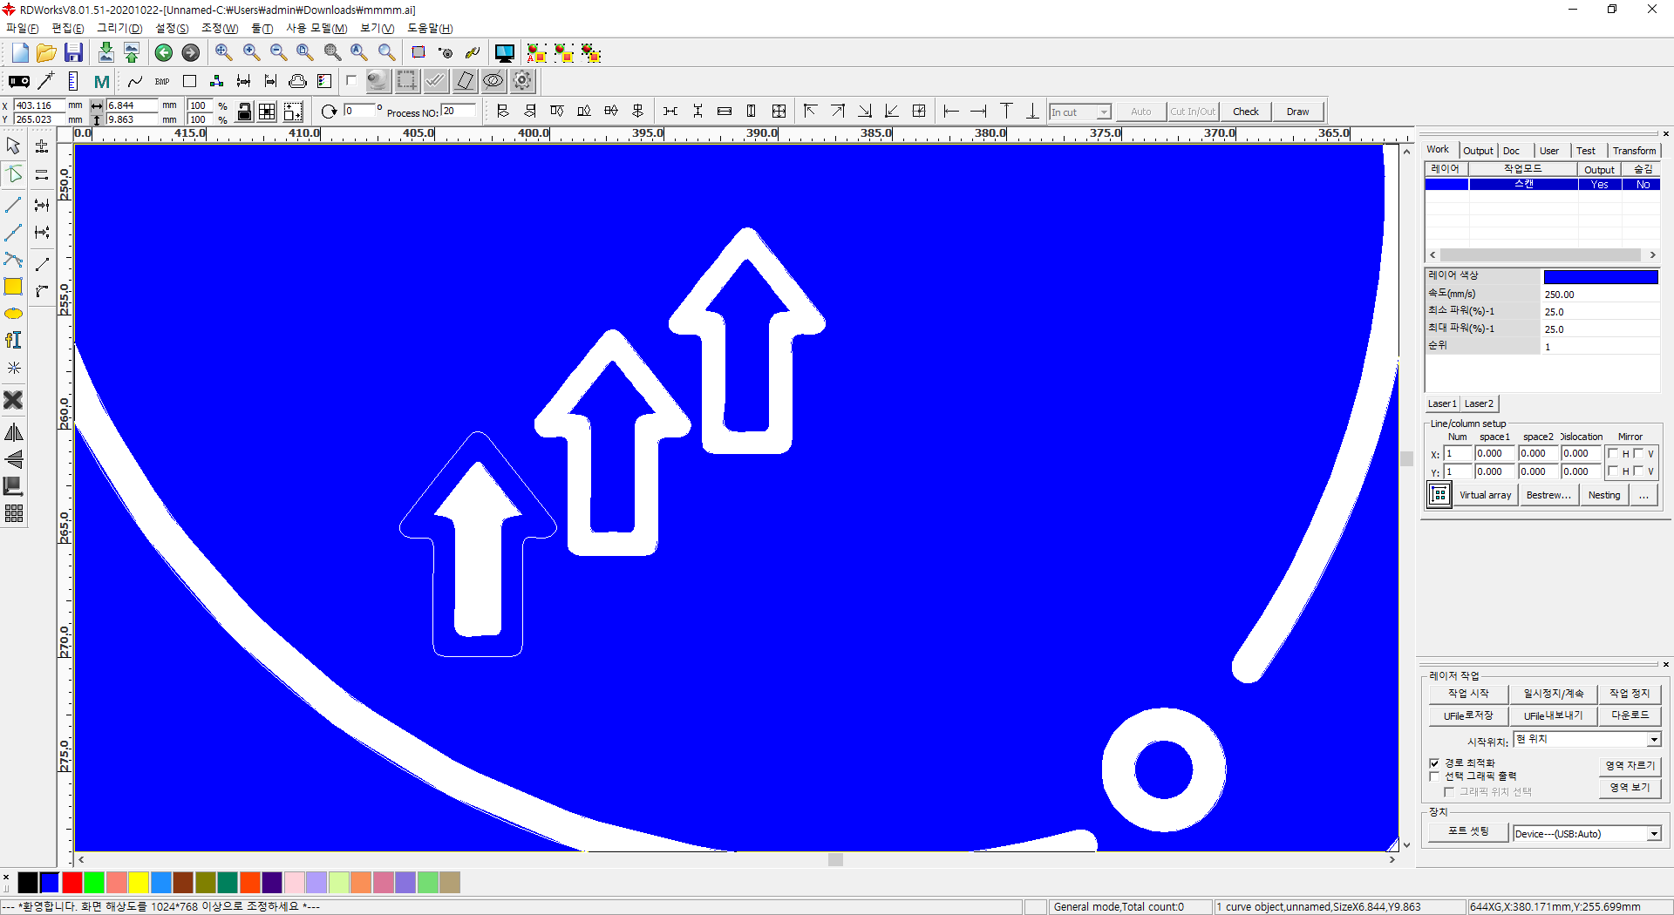Click the Export icon with green up arrow
The height and width of the screenshot is (915, 1674).
point(132,53)
